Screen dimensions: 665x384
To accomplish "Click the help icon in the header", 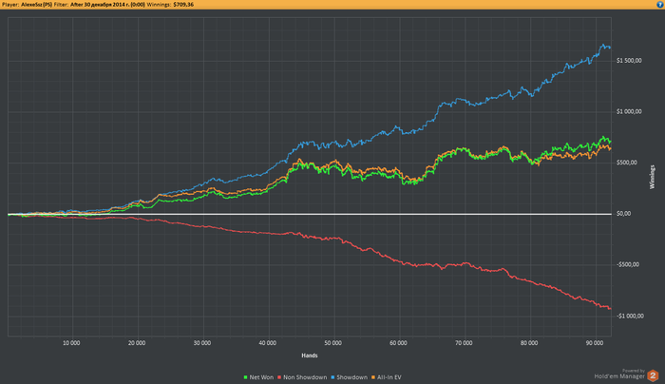I will 660,4.
